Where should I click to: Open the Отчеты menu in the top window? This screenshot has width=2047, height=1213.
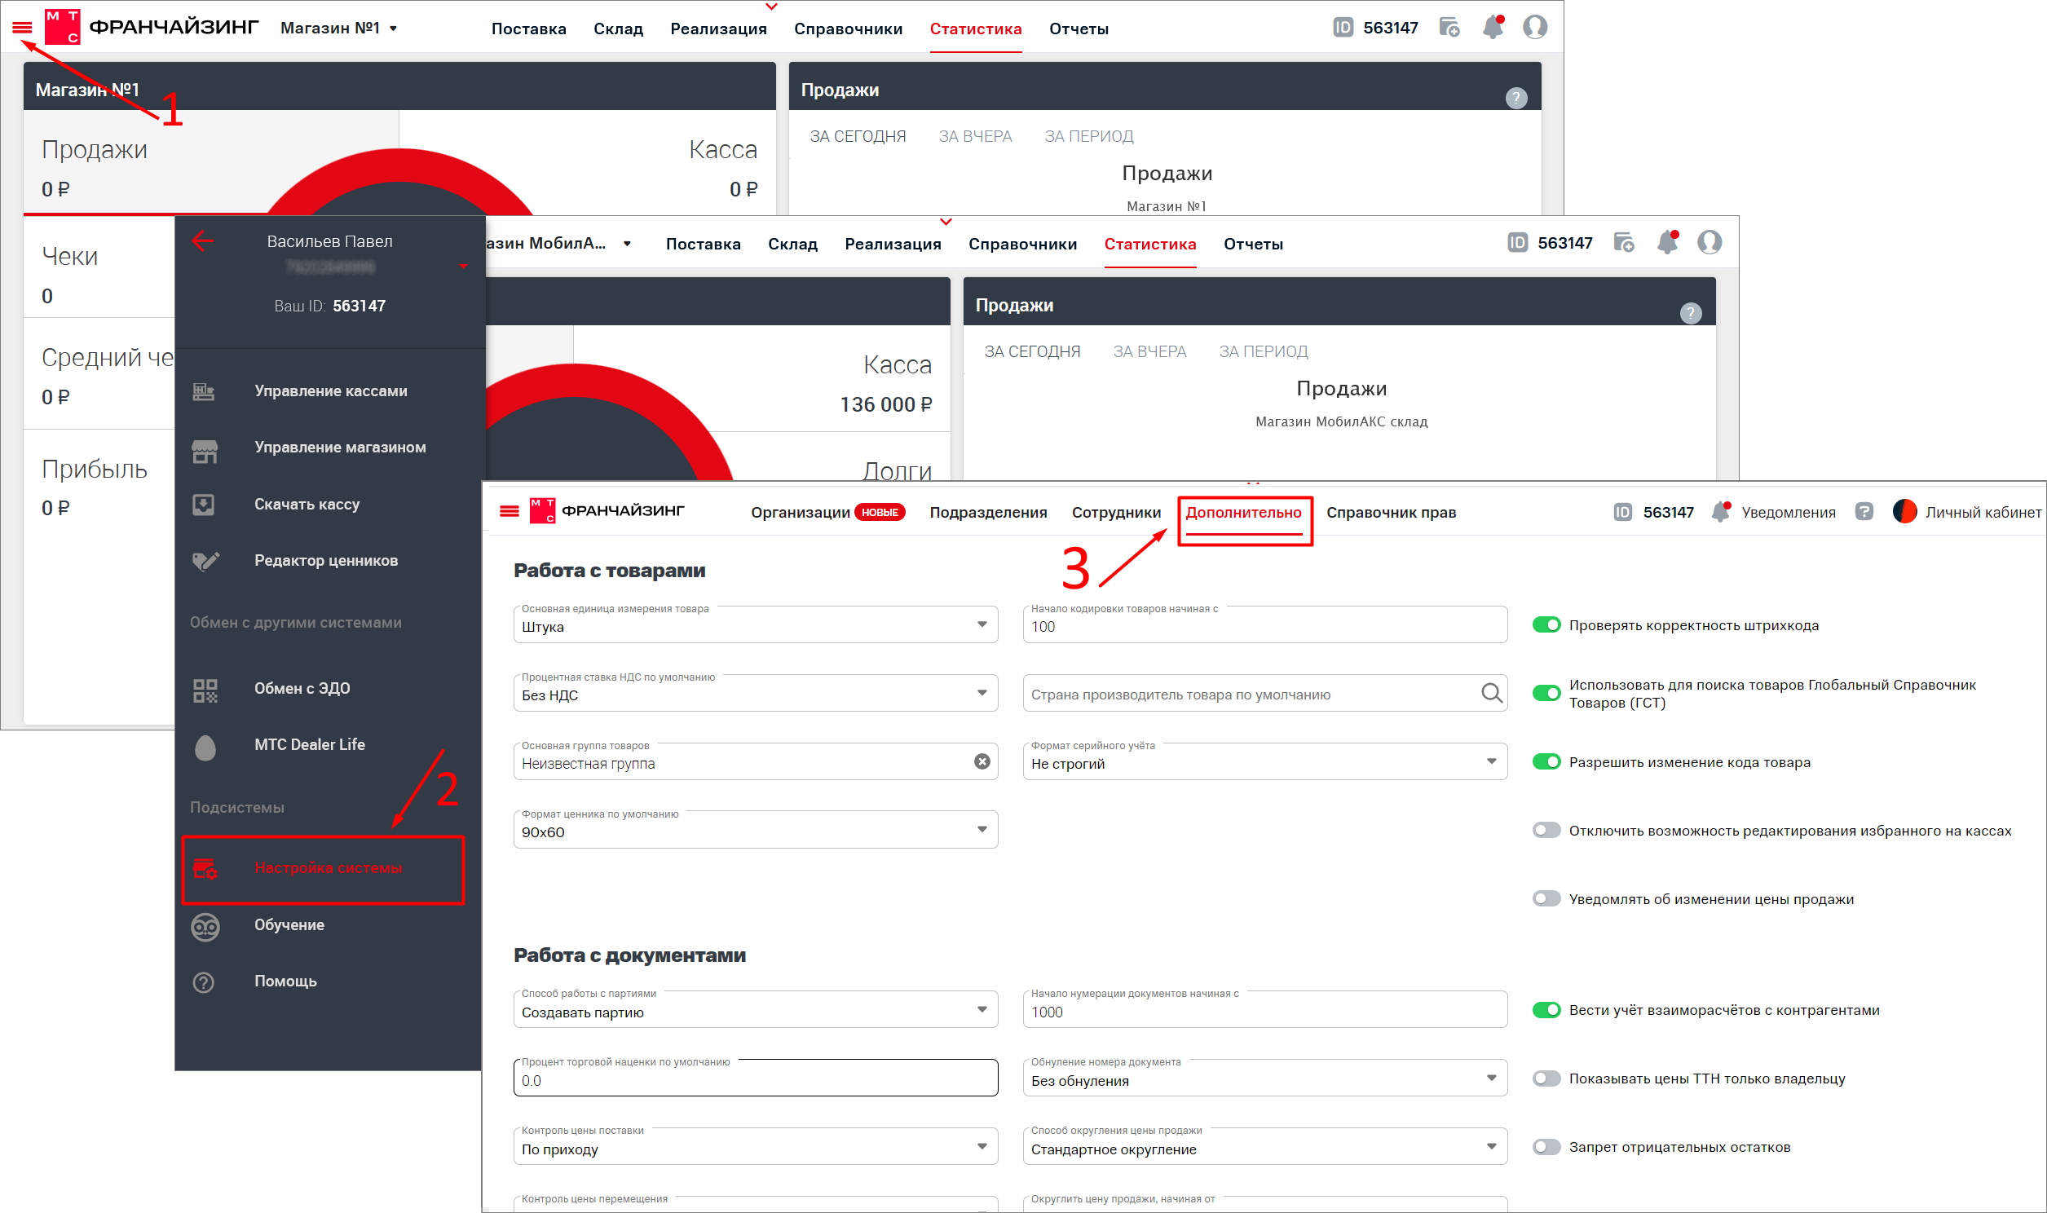(x=1079, y=29)
